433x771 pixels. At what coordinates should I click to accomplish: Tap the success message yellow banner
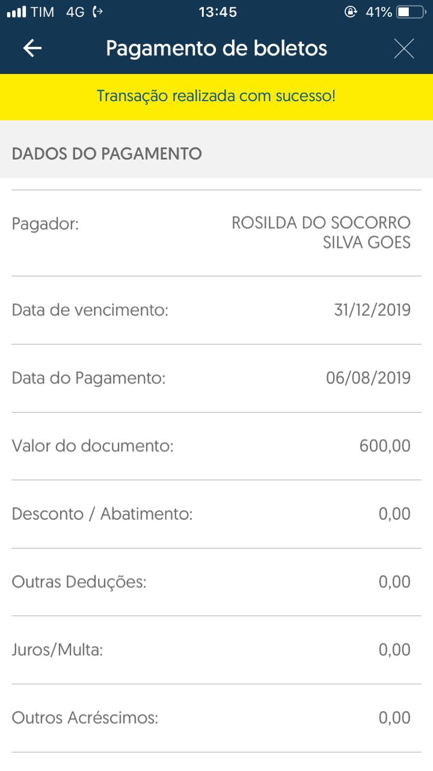click(216, 96)
